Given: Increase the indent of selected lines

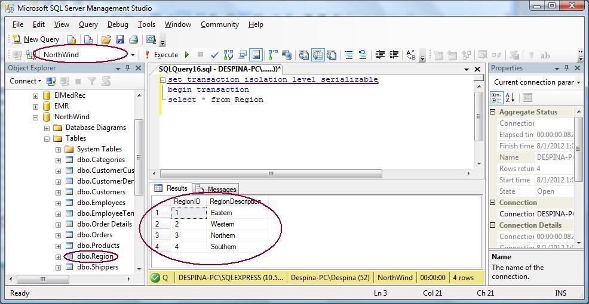Looking at the screenshot, I should point(394,55).
